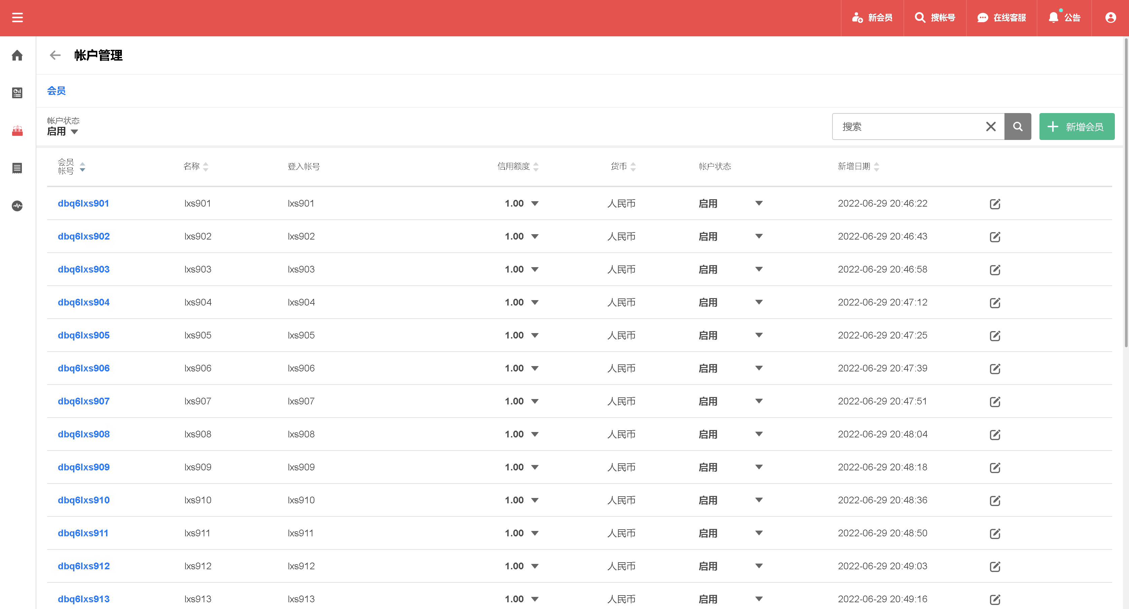This screenshot has height=609, width=1129.
Task: Open the hamburger menu
Action: pyautogui.click(x=17, y=17)
